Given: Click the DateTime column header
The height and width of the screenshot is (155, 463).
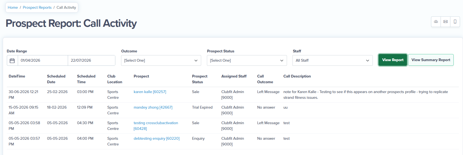Looking at the screenshot, I should click(17, 76).
